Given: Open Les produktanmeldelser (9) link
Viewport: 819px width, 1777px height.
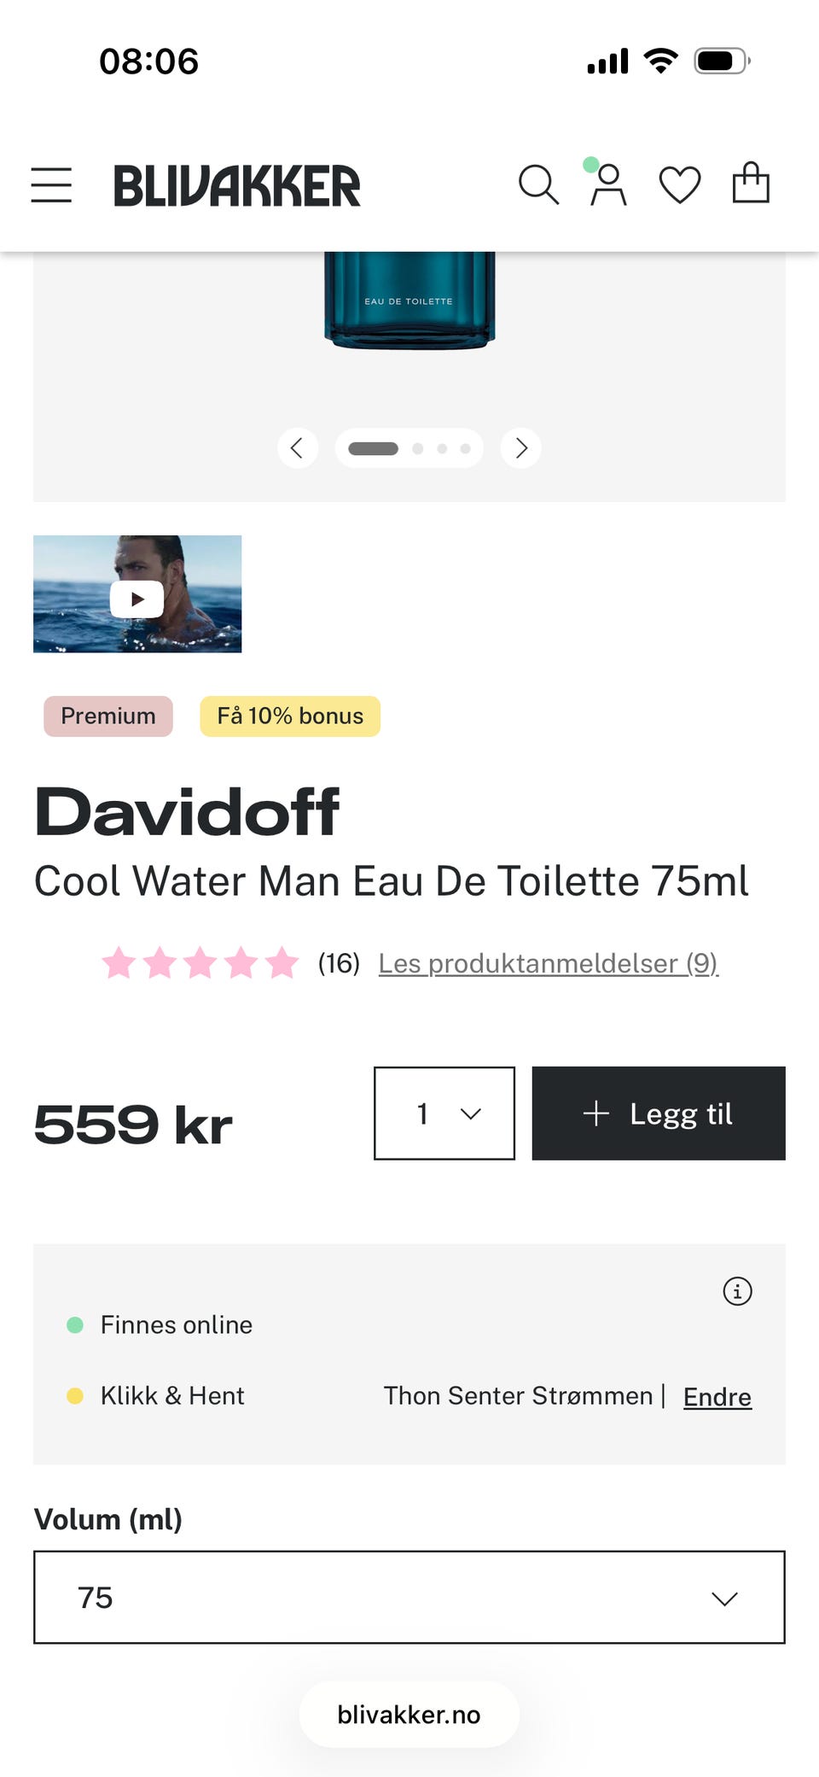Looking at the screenshot, I should point(548,963).
